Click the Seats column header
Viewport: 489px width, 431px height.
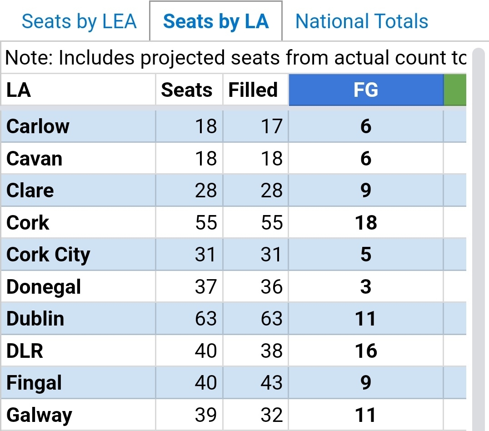click(186, 90)
